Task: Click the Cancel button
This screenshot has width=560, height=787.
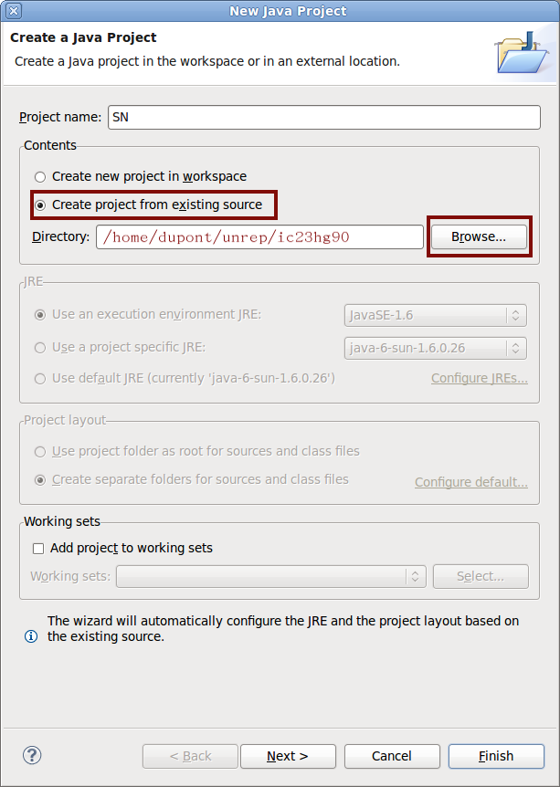Action: pyautogui.click(x=392, y=756)
